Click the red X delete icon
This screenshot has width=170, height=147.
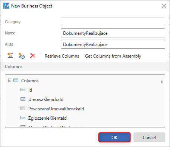pos(33,56)
